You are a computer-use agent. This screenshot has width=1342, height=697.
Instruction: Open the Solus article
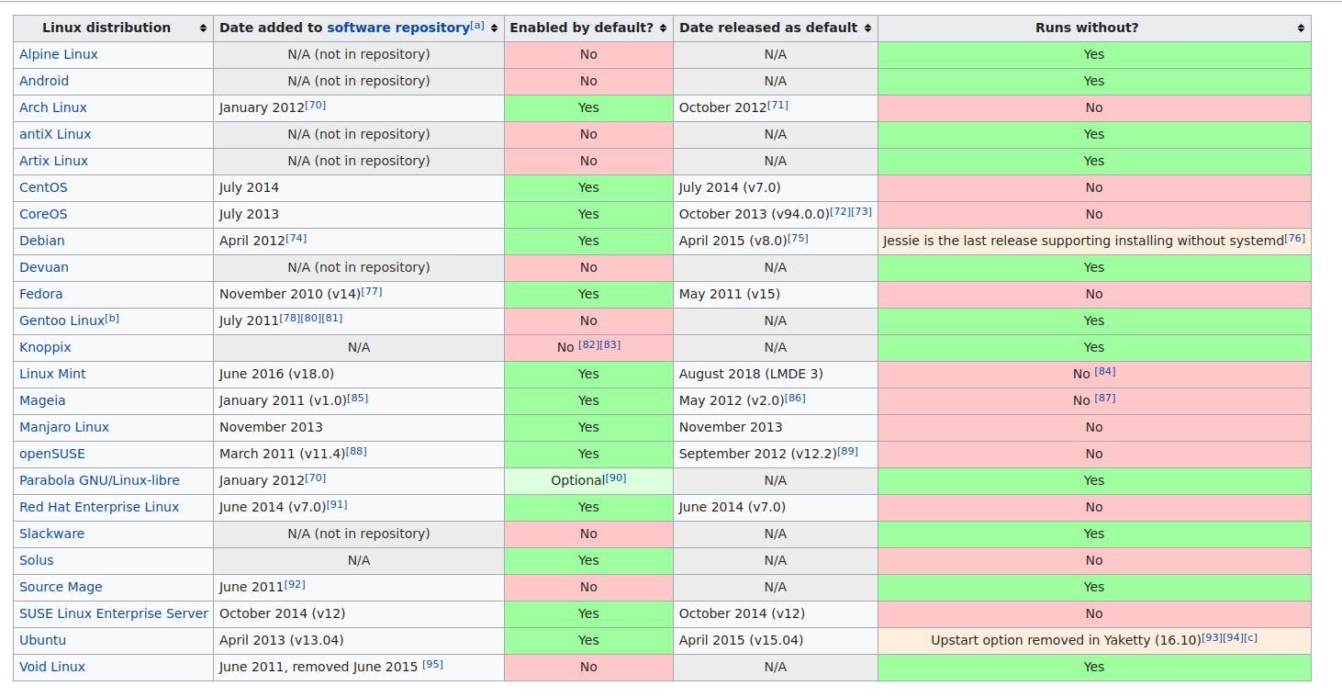pyautogui.click(x=37, y=560)
